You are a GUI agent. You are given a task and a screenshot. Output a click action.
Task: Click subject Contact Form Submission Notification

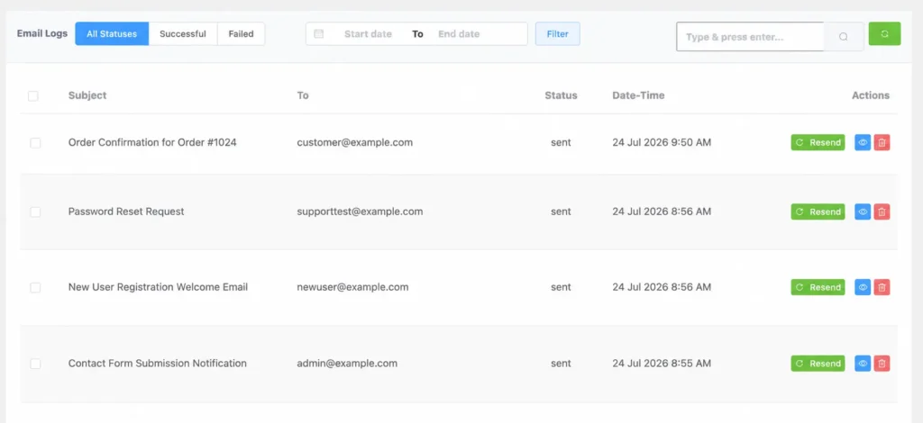pyautogui.click(x=157, y=363)
